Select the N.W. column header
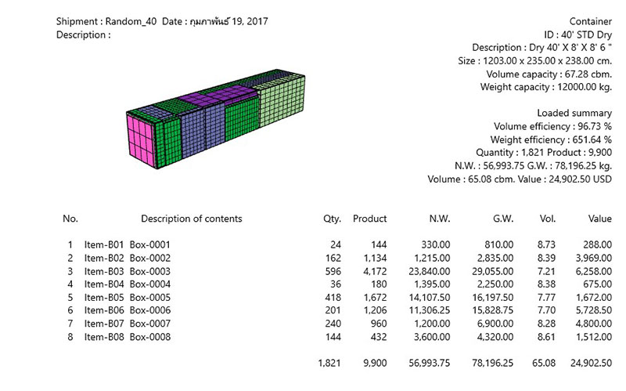This screenshot has height=391, width=626. coord(440,219)
